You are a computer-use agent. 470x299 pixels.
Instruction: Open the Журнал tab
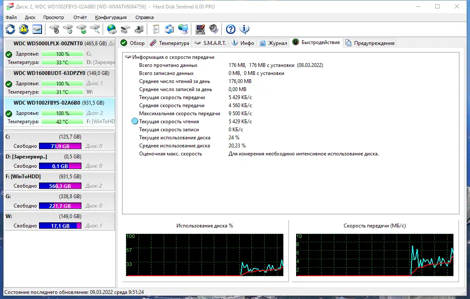[x=273, y=43]
